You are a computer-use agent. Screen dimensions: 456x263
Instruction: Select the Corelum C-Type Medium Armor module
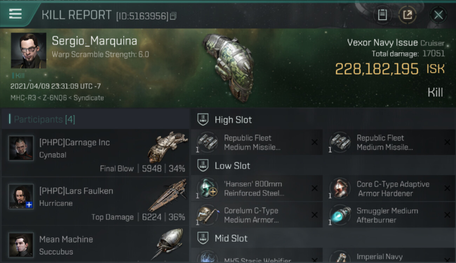pos(257,215)
